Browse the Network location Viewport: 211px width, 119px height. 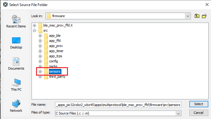click(x=16, y=106)
